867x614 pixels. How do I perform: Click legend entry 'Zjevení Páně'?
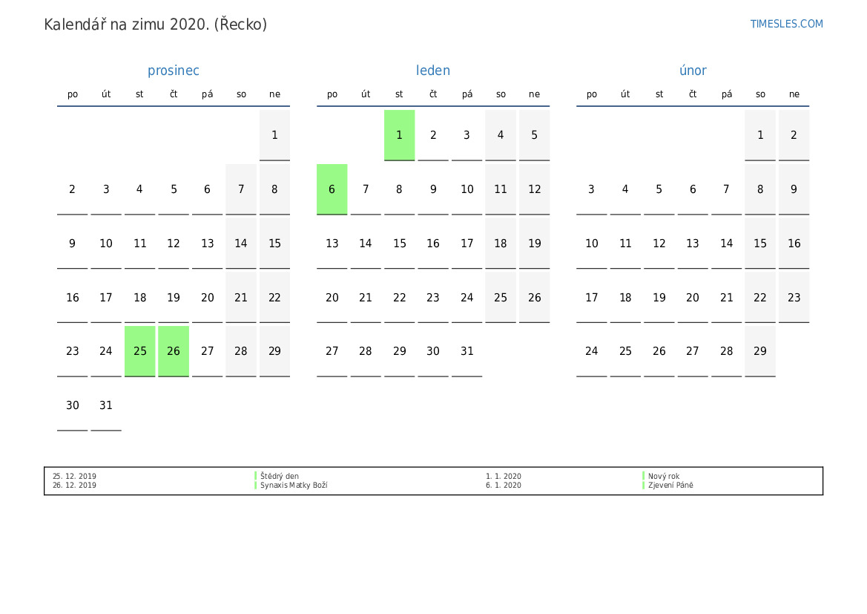click(x=670, y=485)
